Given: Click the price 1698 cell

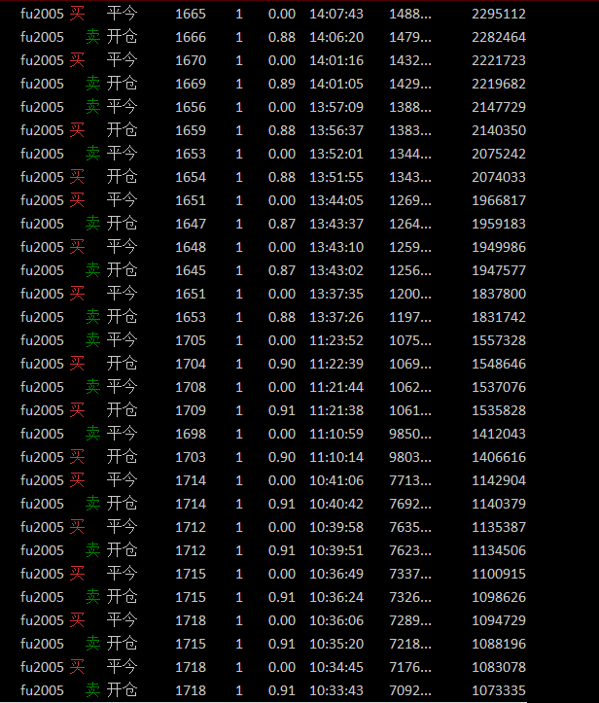Looking at the screenshot, I should pos(191,434).
